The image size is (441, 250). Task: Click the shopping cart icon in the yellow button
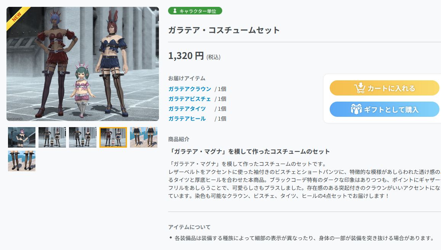pyautogui.click(x=360, y=88)
